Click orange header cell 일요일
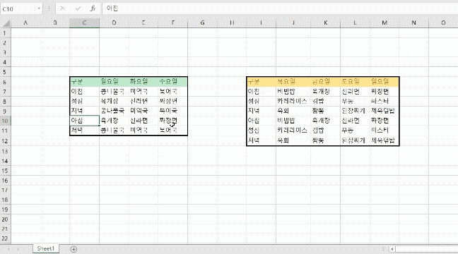The image size is (458, 254). [384, 82]
